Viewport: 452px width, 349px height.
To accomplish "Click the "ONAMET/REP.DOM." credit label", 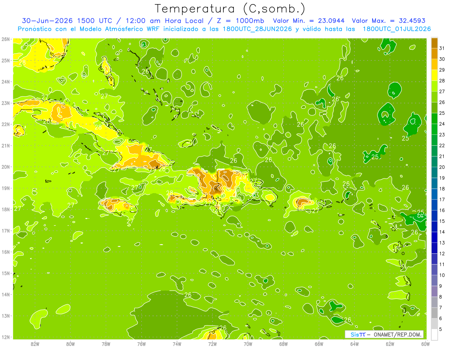I will click(398, 334).
